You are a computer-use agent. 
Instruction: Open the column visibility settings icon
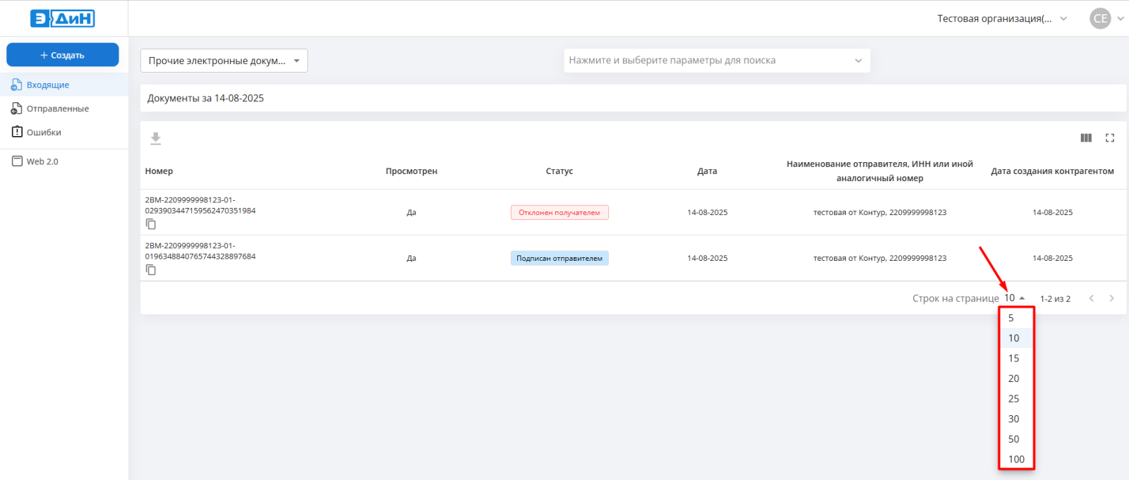tap(1086, 138)
